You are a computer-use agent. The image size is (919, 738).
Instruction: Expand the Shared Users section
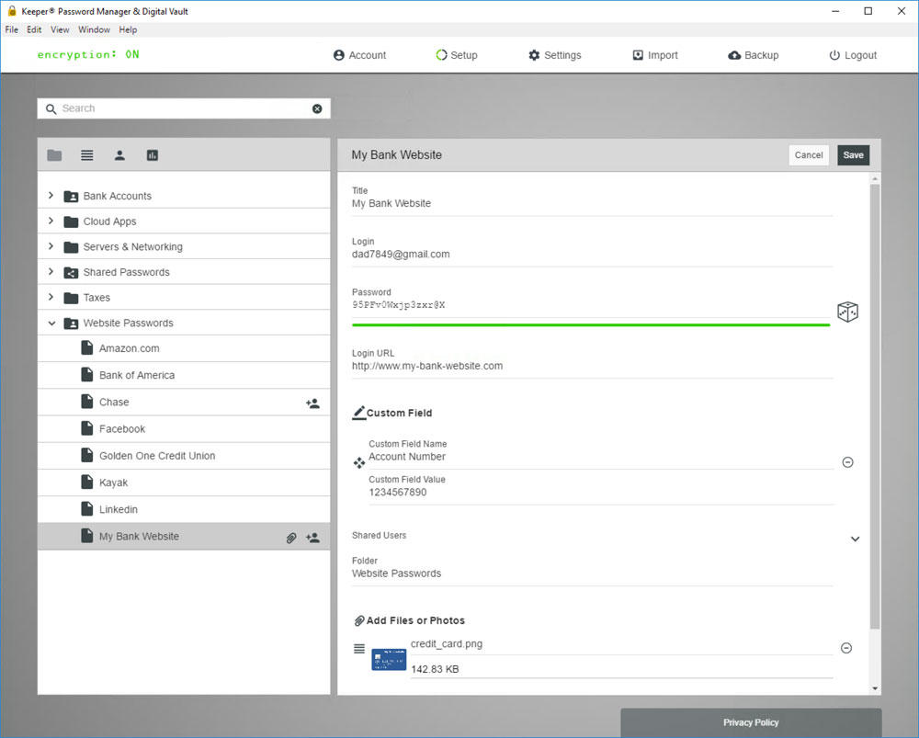click(855, 539)
